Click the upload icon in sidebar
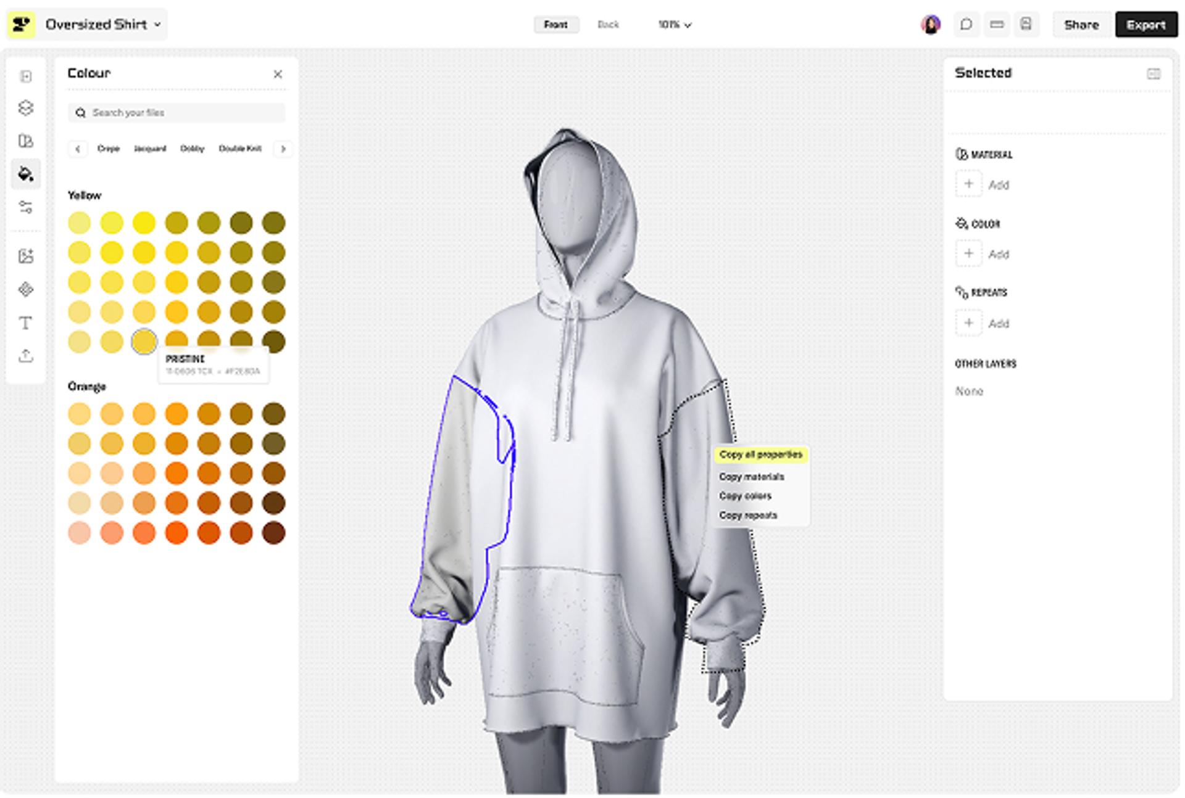This screenshot has height=798, width=1185. tap(25, 356)
